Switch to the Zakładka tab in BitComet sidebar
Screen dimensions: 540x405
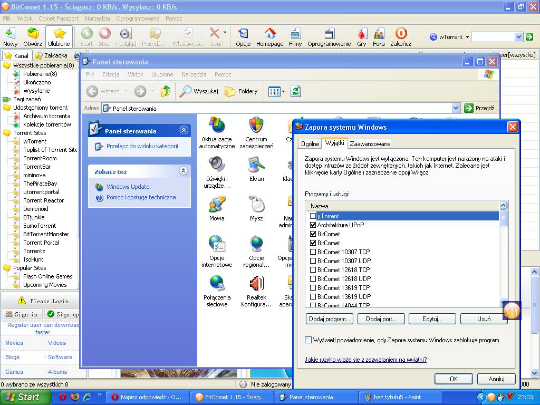tap(52, 55)
